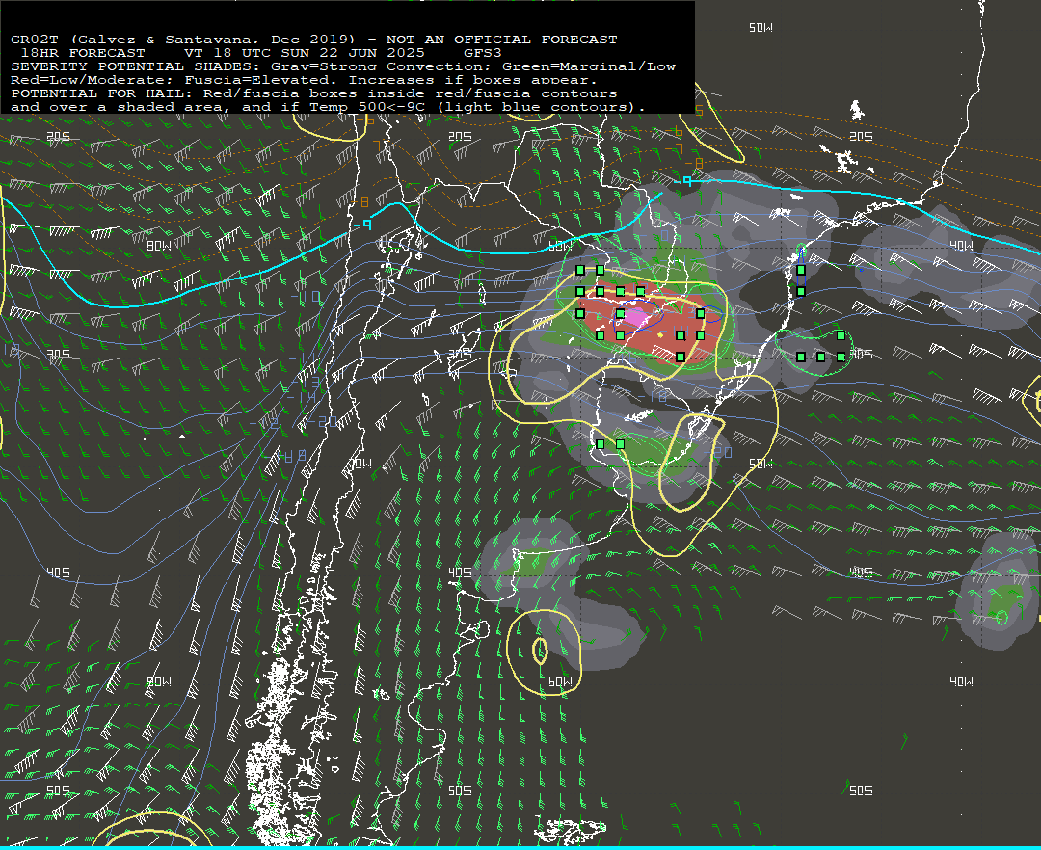Click the 'GFS3' model label
The width and height of the screenshot is (1041, 850).
[483, 53]
